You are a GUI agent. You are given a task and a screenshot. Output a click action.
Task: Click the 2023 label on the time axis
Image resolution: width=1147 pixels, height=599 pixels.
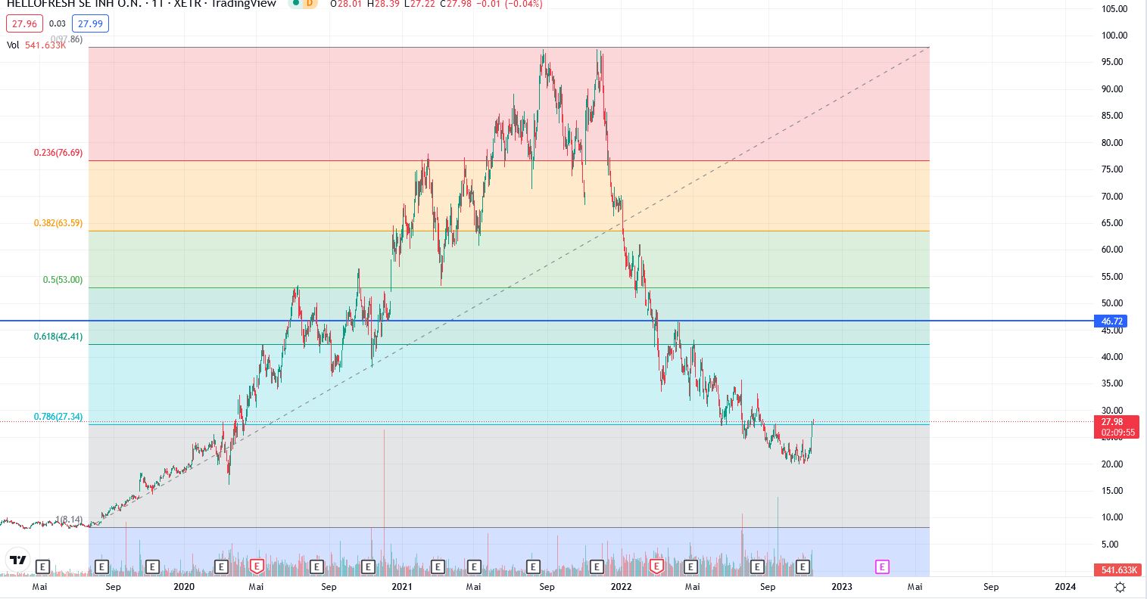click(841, 586)
